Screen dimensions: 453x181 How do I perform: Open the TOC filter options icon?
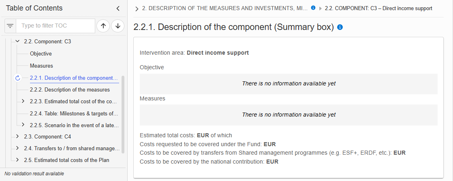point(10,26)
